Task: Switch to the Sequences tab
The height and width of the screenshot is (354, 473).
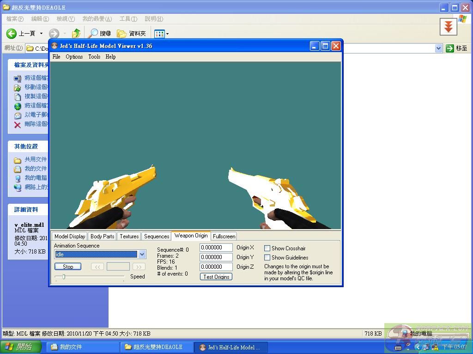Action: 157,236
